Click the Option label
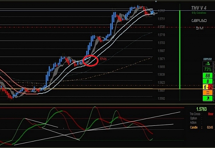This screenshot has height=148, width=215. pyautogui.click(x=193, y=118)
